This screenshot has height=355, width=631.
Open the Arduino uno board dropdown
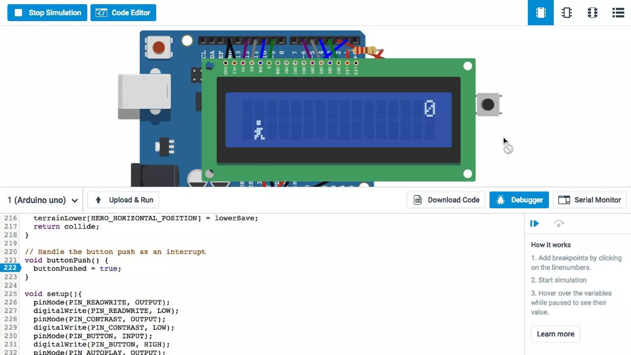42,200
